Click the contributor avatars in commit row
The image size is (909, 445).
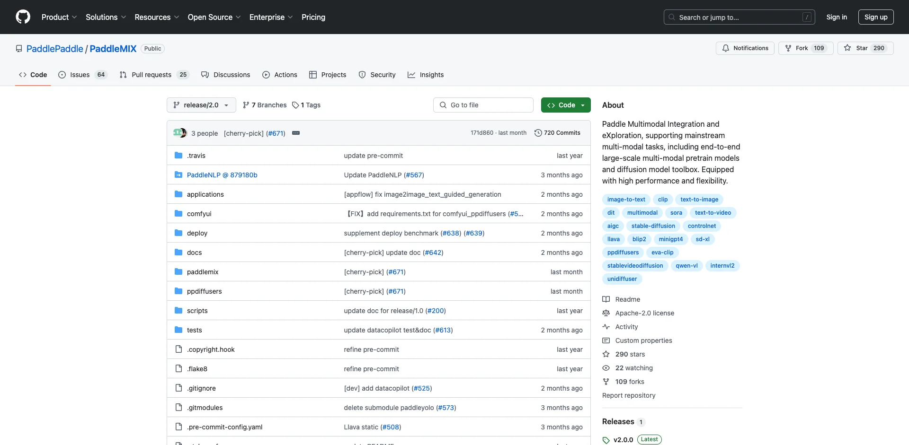tap(180, 133)
